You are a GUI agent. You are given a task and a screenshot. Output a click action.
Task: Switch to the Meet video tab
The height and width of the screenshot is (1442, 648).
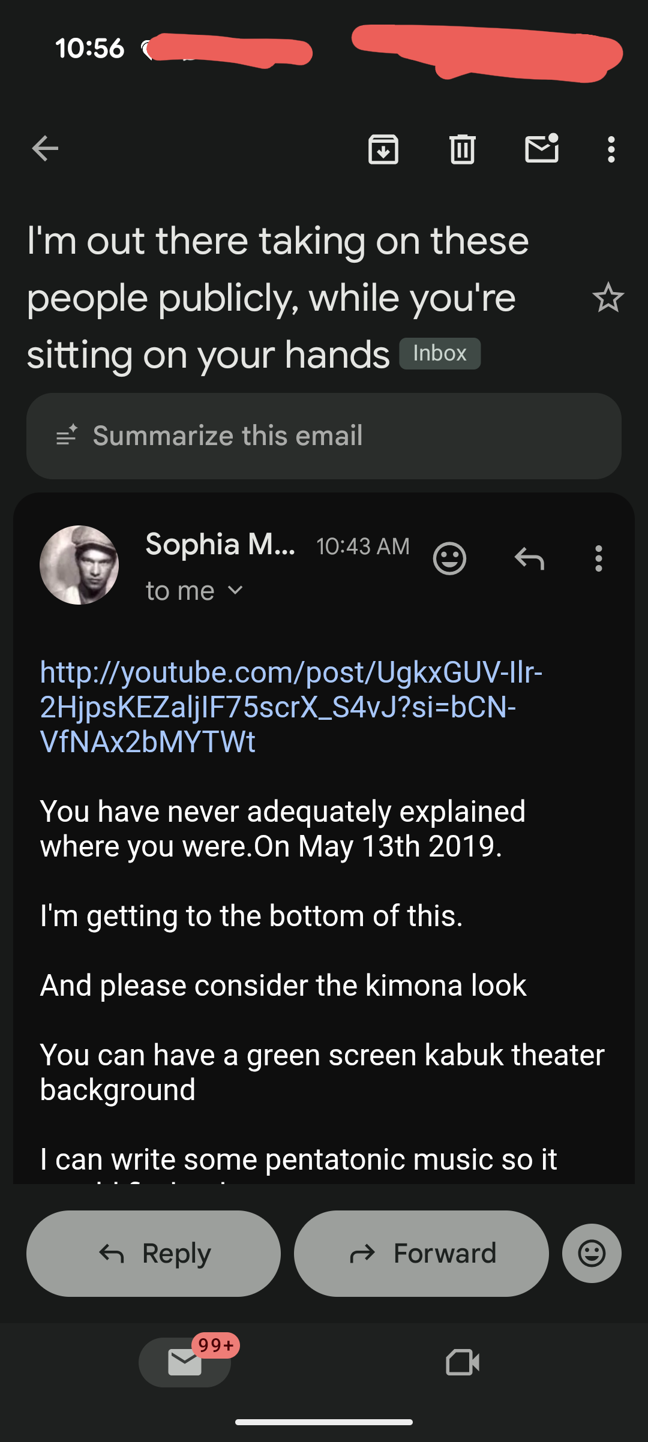[x=463, y=1362]
